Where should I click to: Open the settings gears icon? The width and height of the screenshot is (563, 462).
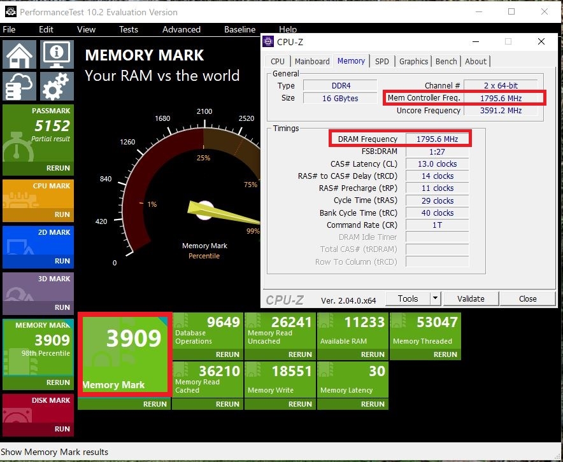57,86
